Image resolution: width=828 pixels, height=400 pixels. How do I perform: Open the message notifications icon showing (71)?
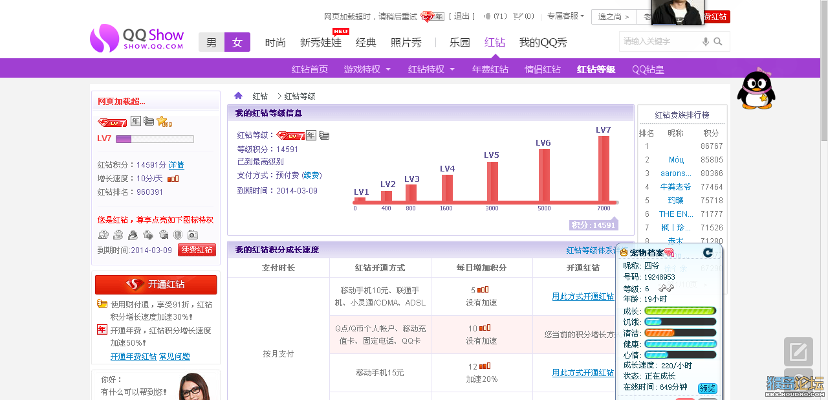coord(496,16)
